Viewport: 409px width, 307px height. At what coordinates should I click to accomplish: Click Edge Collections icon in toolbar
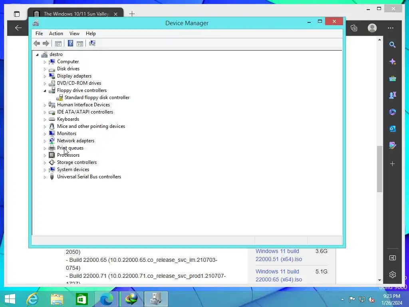(354, 28)
